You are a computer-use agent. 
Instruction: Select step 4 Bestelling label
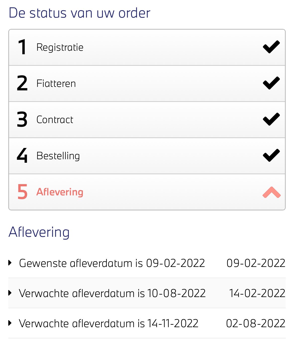[58, 156]
